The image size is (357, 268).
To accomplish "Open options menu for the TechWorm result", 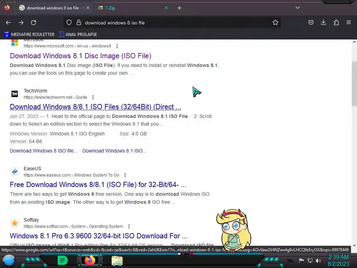I will tap(93, 97).
